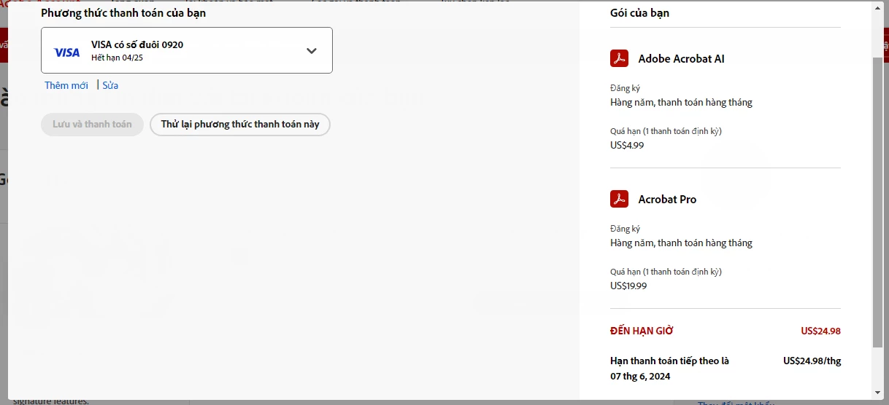This screenshot has height=405, width=889.
Task: Click the US$24.98/thg next payment amount
Action: click(812, 361)
